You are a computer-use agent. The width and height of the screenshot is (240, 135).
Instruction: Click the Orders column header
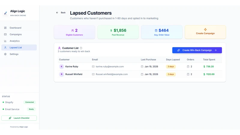pos(190,59)
